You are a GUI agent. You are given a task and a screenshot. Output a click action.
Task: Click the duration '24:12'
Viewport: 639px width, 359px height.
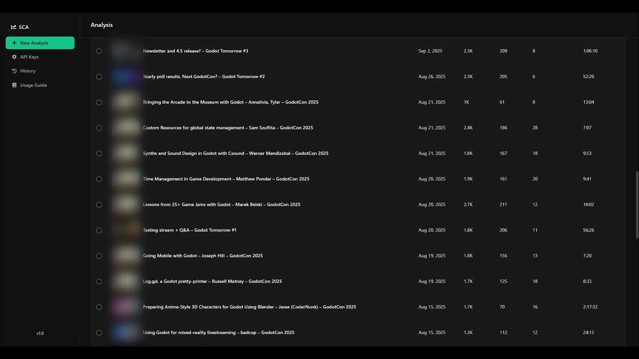click(x=589, y=333)
